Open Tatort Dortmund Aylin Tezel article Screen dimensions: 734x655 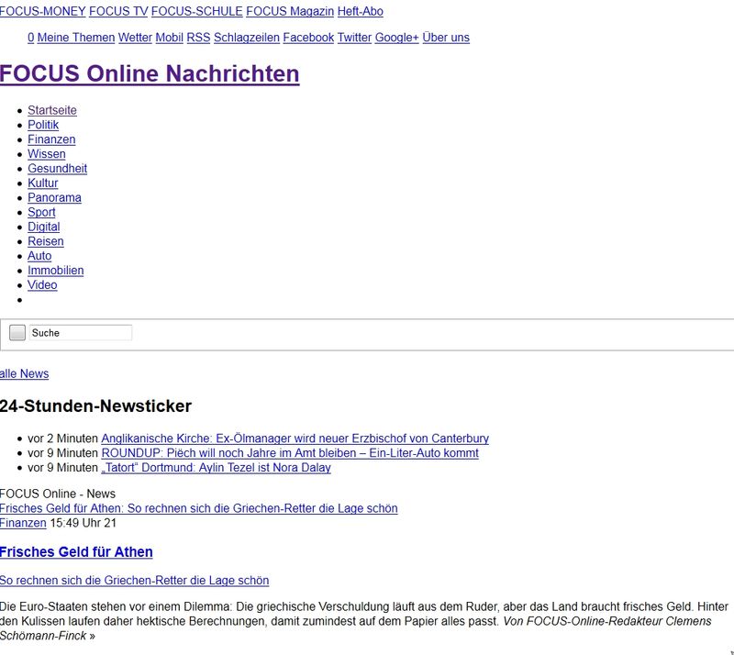pyautogui.click(x=216, y=467)
